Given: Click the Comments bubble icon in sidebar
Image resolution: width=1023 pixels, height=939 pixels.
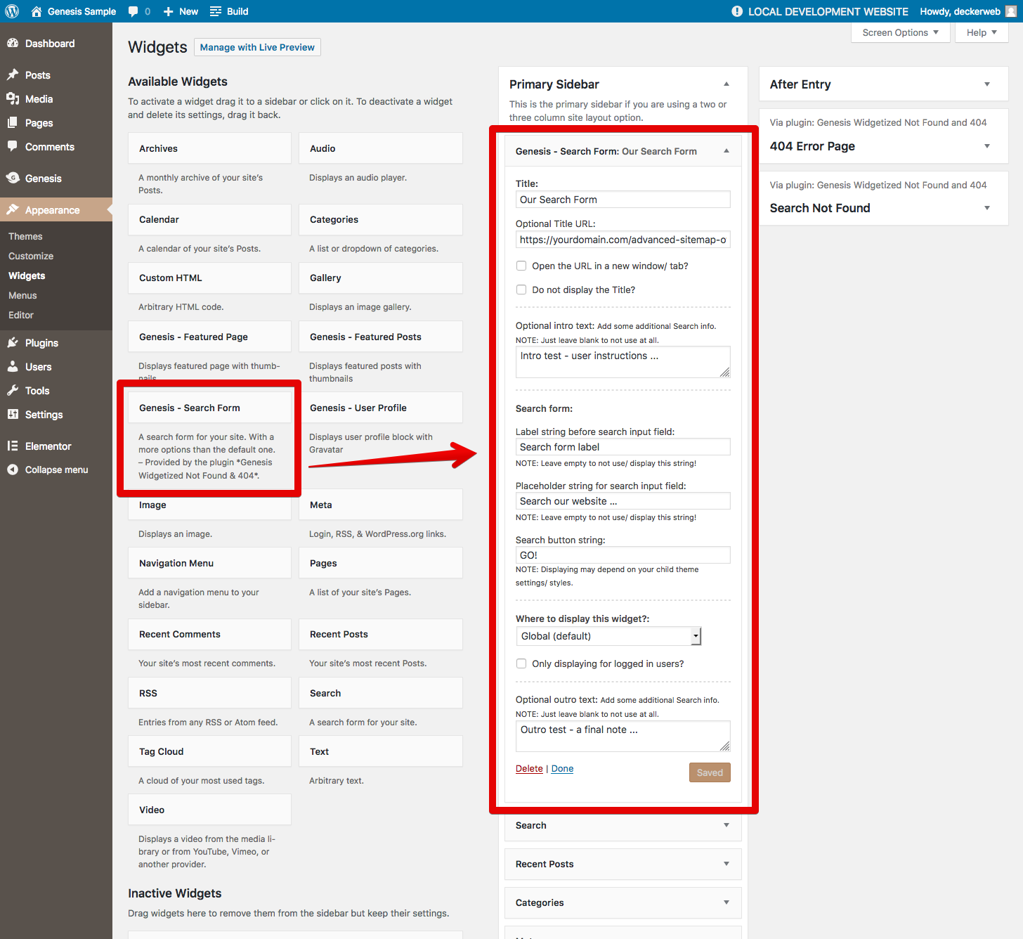Looking at the screenshot, I should [x=13, y=146].
